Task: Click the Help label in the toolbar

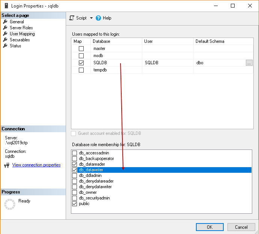Action: [107, 18]
